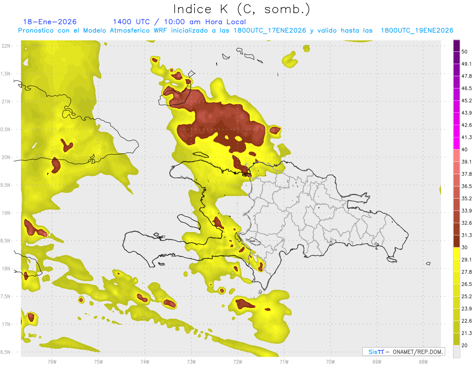Select the legend value "49.1"
The width and height of the screenshot is (475, 367).
pos(467,64)
